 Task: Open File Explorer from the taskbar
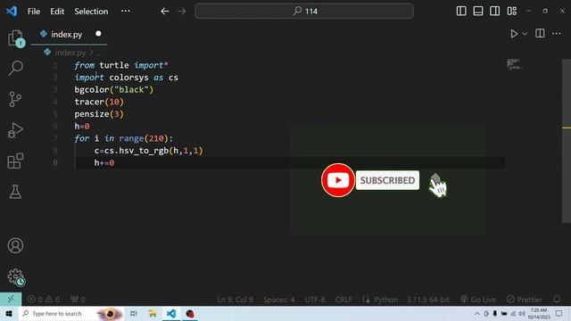point(153,313)
